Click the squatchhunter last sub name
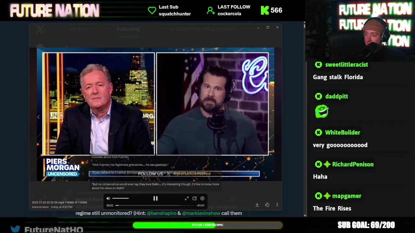 tap(175, 14)
